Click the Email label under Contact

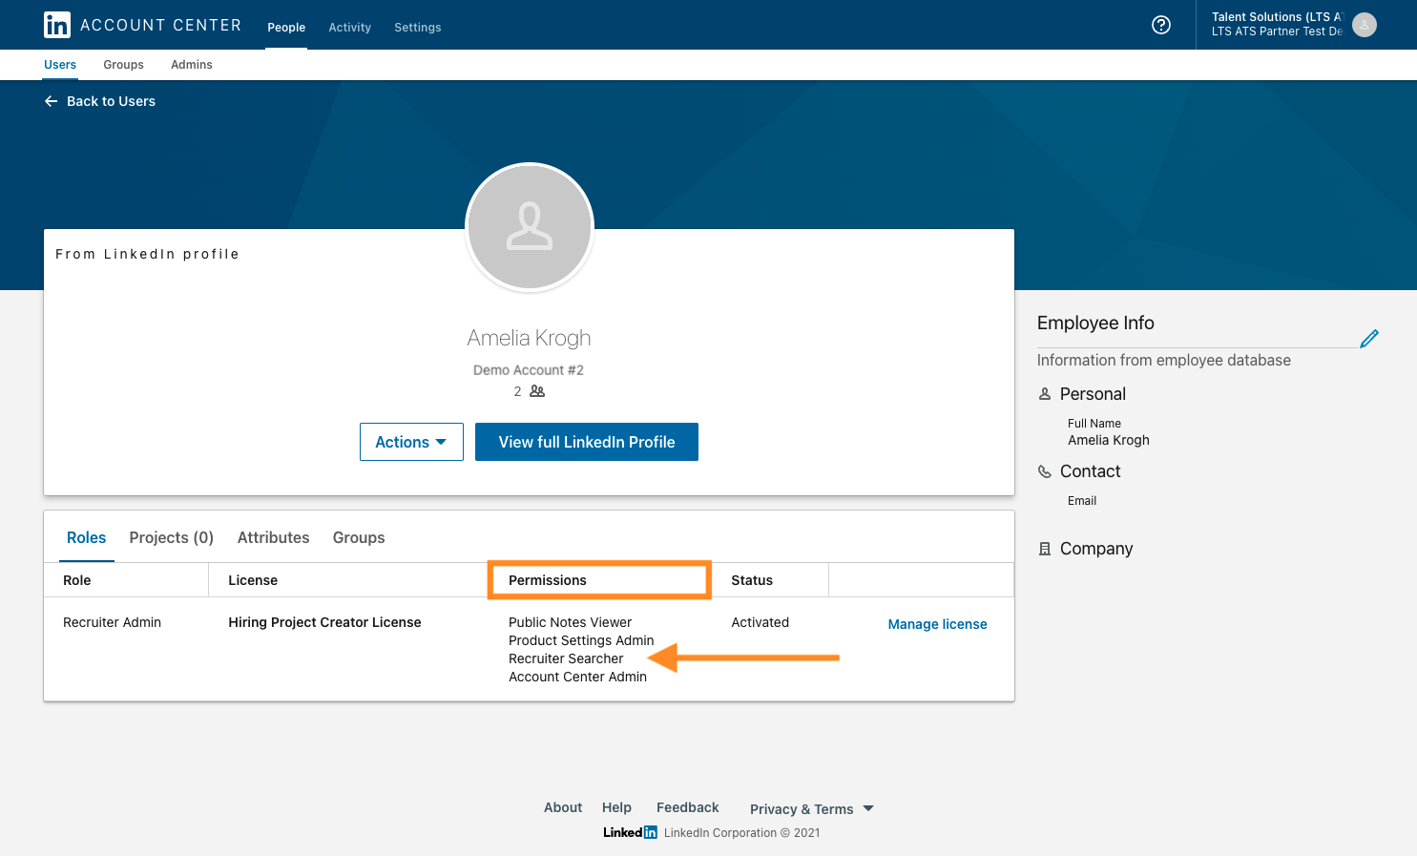click(1082, 501)
